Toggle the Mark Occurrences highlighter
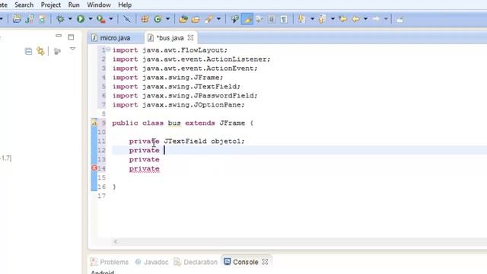 pyautogui.click(x=247, y=19)
